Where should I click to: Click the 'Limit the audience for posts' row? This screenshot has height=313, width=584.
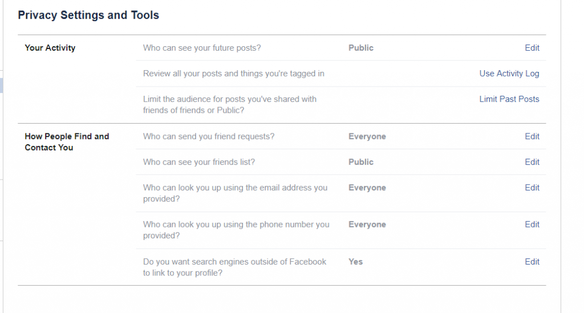click(341, 105)
